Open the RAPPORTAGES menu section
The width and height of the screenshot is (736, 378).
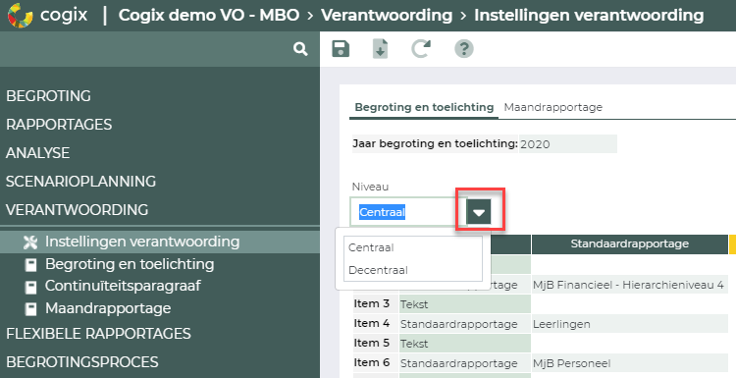59,125
